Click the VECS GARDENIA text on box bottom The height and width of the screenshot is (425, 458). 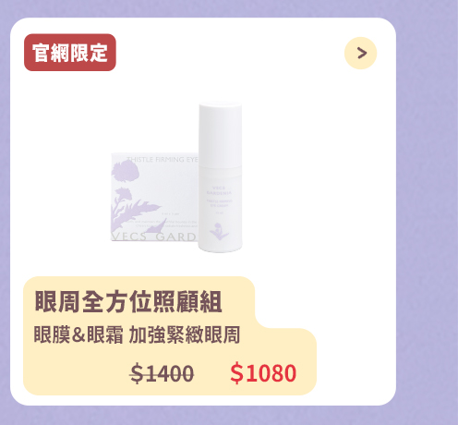153,237
